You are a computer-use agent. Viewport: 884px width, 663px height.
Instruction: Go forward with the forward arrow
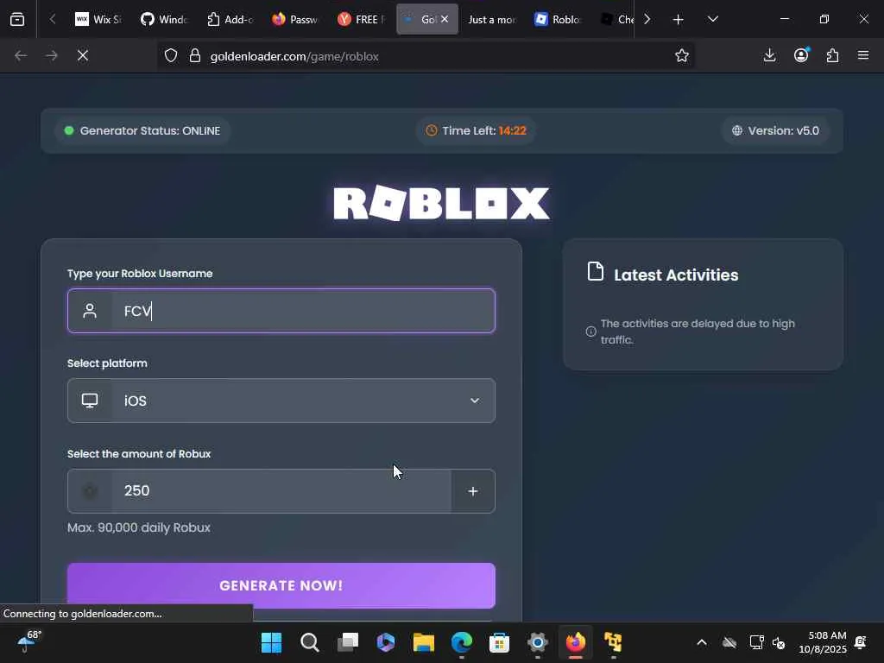point(51,55)
